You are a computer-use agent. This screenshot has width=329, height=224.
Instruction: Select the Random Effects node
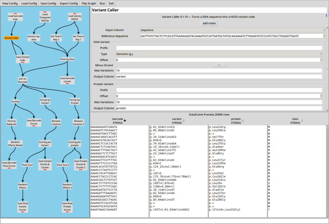coord(23,186)
